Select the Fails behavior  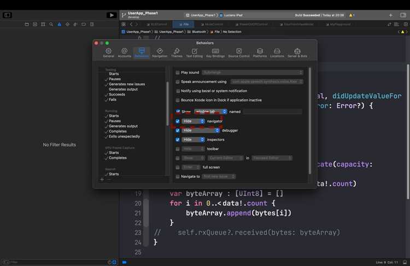pos(113,99)
